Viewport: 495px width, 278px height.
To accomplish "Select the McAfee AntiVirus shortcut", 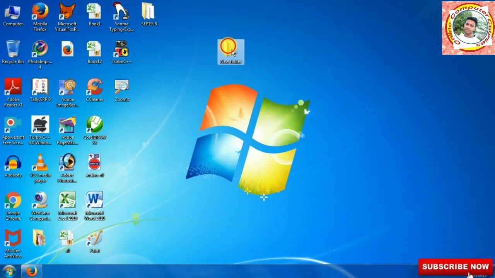I will tap(13, 244).
